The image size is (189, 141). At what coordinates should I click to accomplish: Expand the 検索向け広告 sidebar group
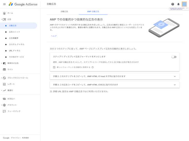click(x=1, y=63)
